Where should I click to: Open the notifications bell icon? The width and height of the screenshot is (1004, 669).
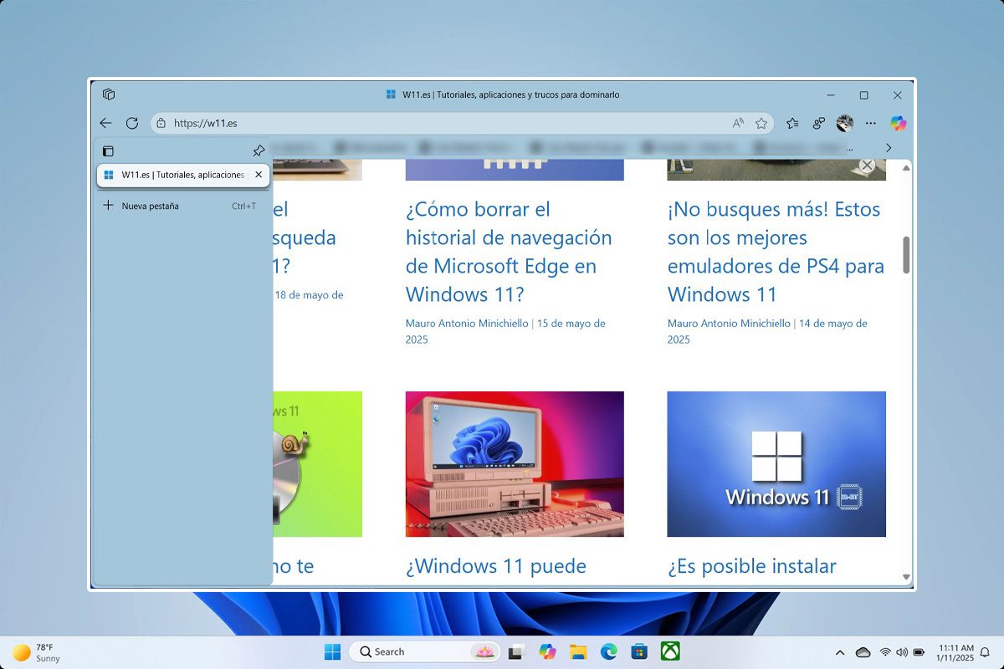pyautogui.click(x=985, y=652)
